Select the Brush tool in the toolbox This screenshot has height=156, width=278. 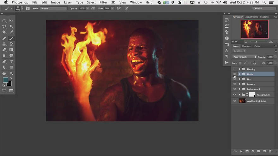pyautogui.click(x=11, y=38)
